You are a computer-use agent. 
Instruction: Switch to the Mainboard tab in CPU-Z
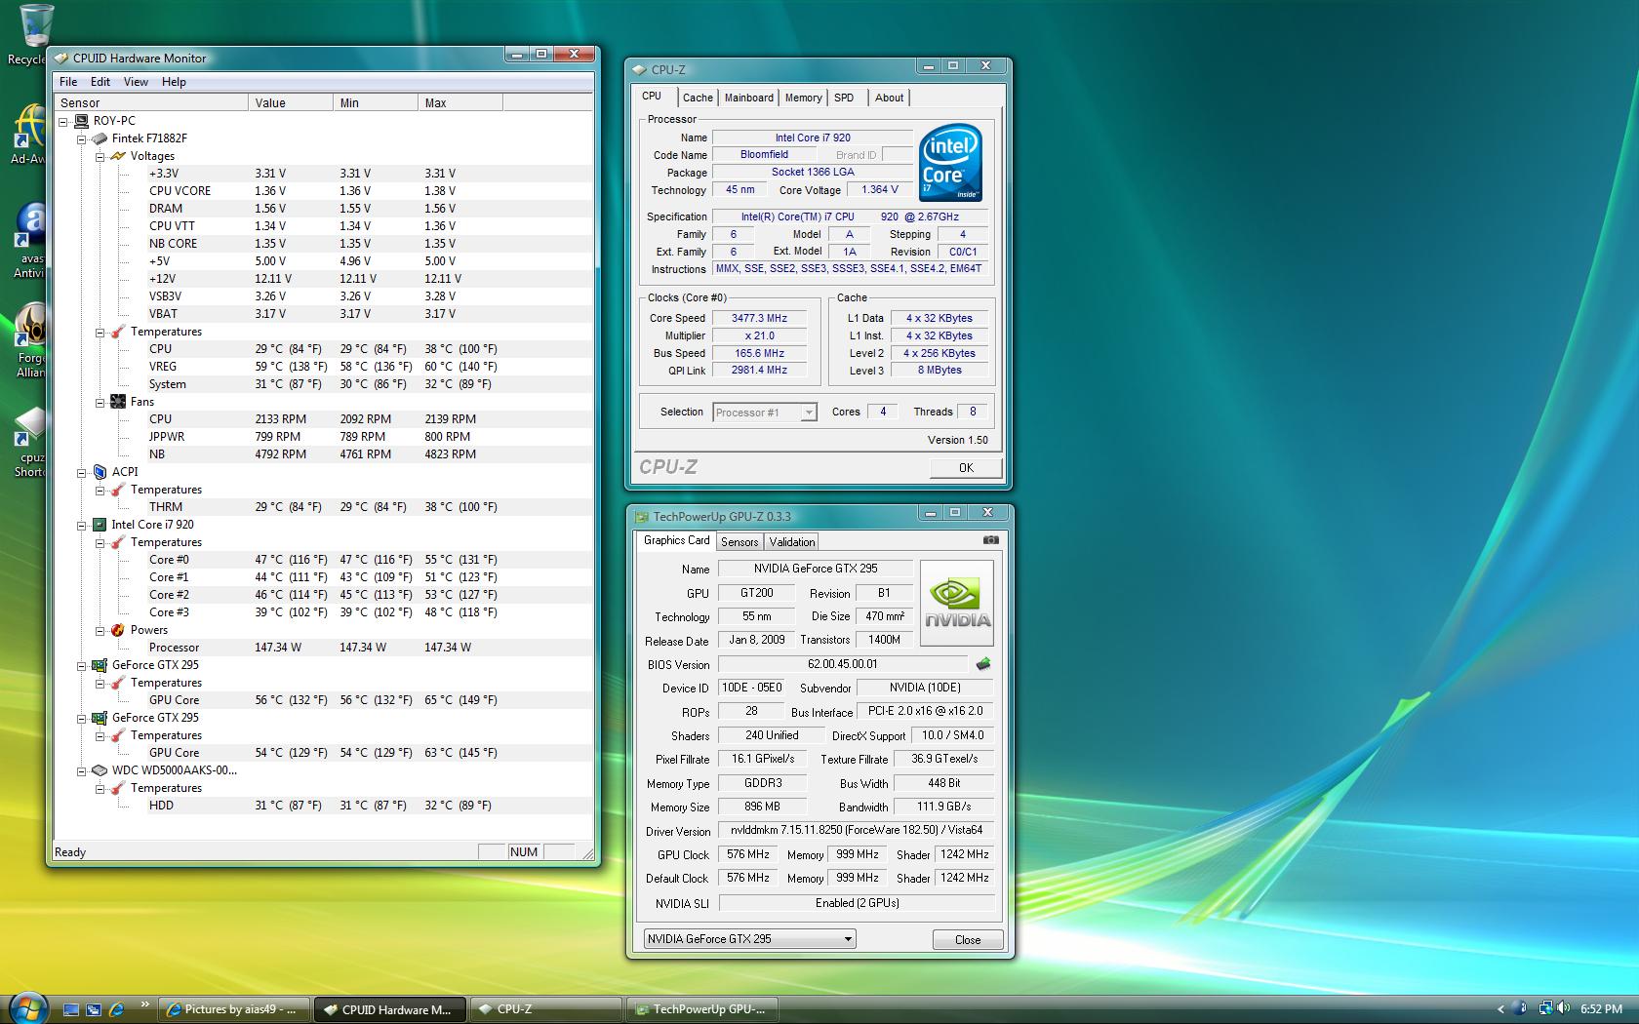pyautogui.click(x=748, y=98)
